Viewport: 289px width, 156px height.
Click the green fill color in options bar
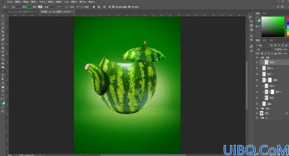[x=30, y=7]
